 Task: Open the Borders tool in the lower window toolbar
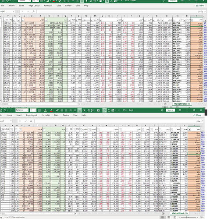(x=39, y=110)
